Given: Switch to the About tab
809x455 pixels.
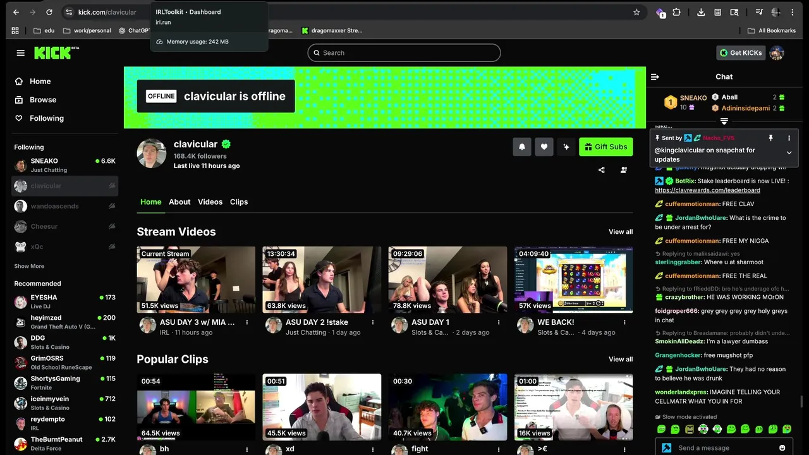Looking at the screenshot, I should tap(179, 202).
